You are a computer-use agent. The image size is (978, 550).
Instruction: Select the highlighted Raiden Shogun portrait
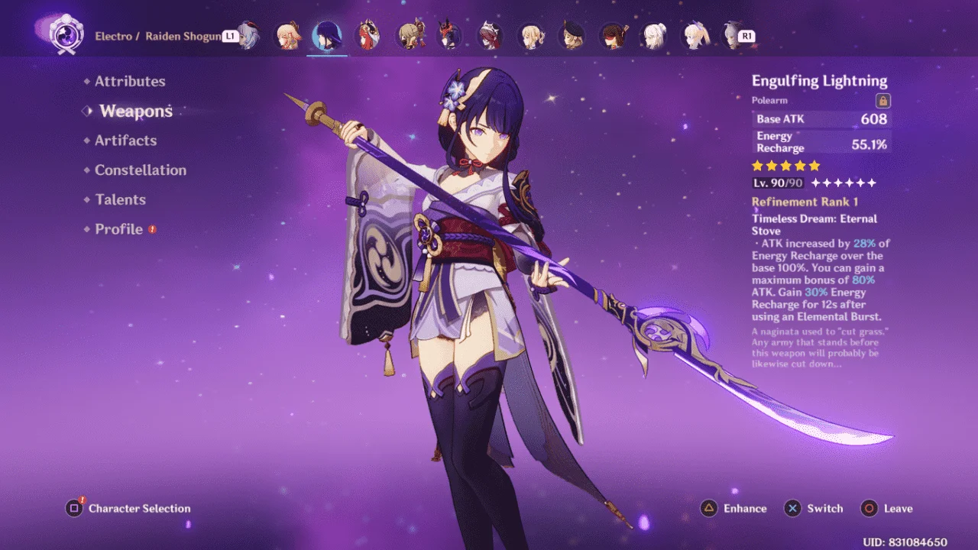tap(327, 35)
